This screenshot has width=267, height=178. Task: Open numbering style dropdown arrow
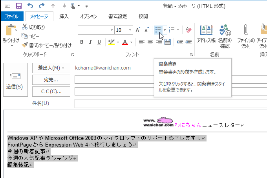[178, 30]
